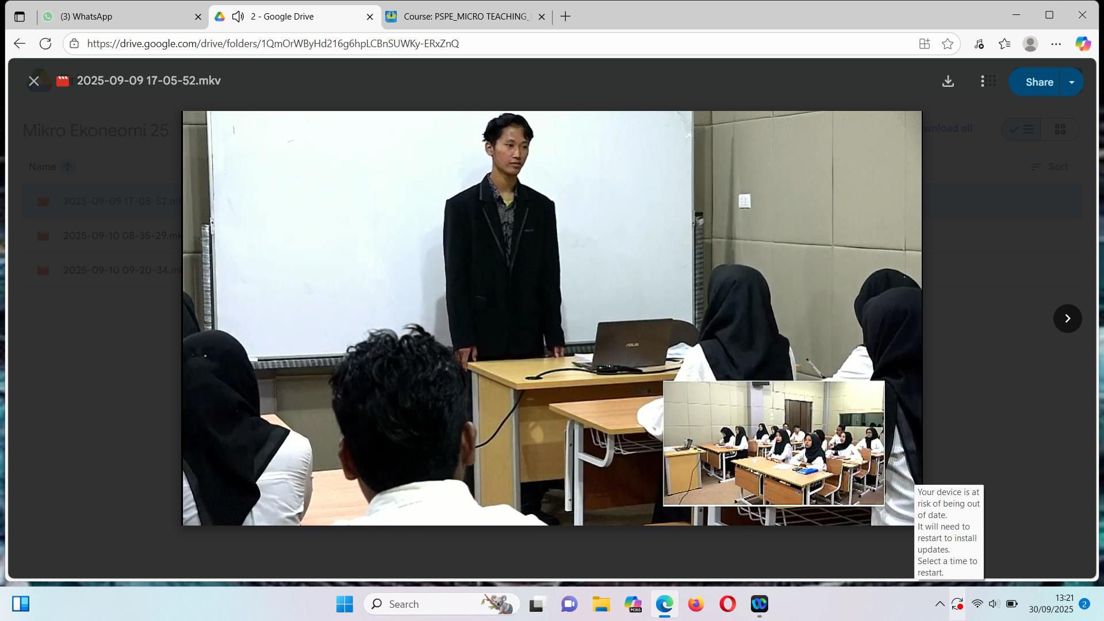The width and height of the screenshot is (1104, 621).
Task: Expand the Share dropdown arrow
Action: [1072, 82]
